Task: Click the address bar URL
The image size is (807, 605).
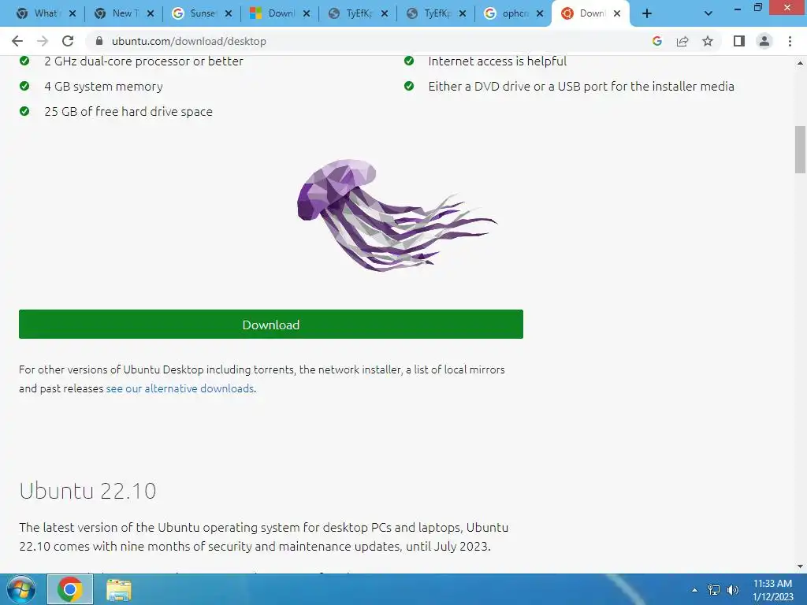Action: click(x=189, y=41)
